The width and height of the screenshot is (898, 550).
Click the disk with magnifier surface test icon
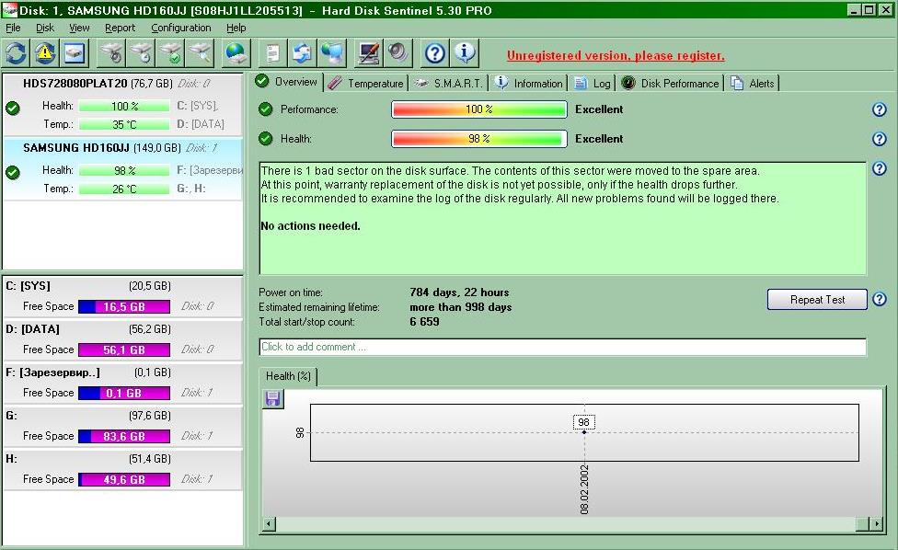pos(201,53)
